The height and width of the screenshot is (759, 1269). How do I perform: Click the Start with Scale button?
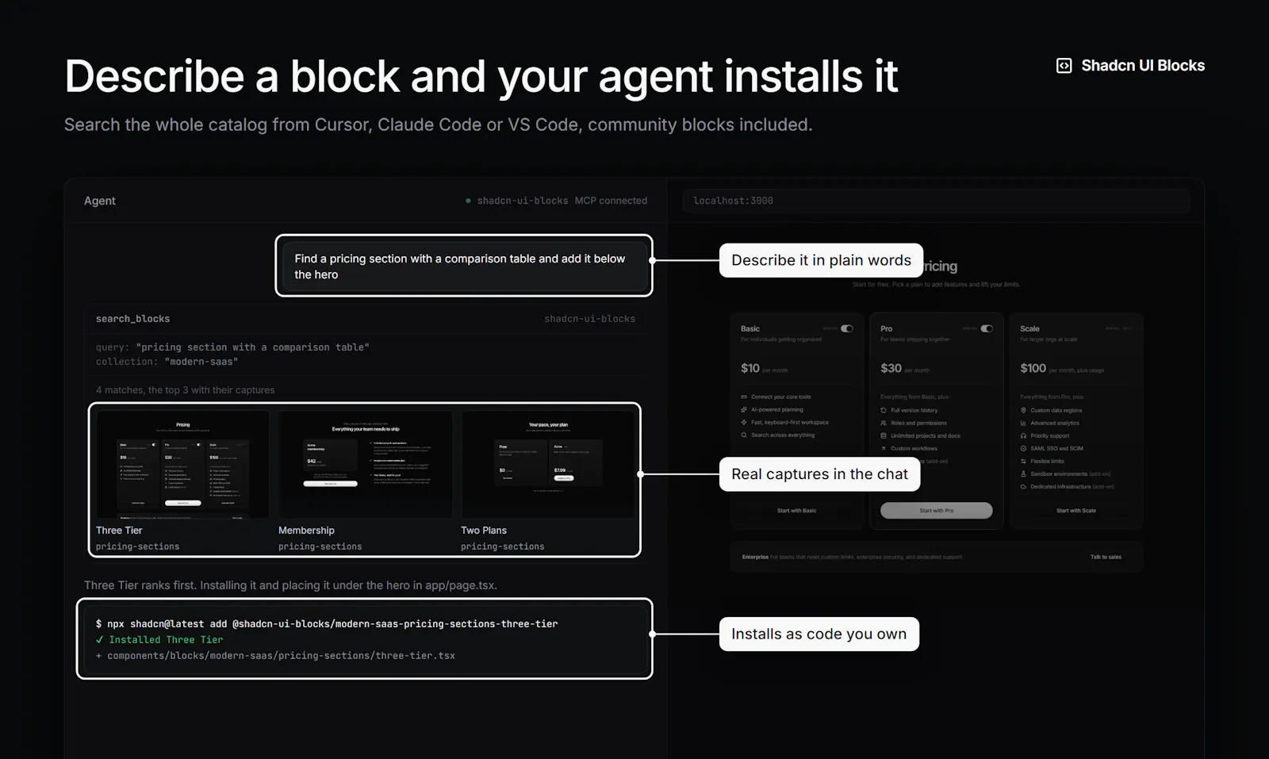[1076, 511]
